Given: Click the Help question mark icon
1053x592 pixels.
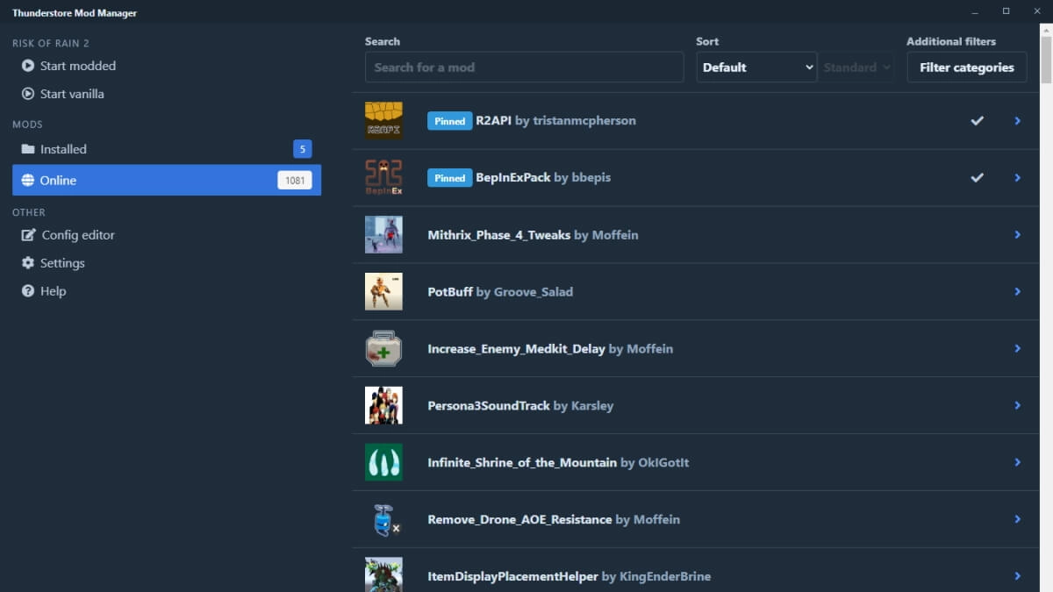Looking at the screenshot, I should (28, 291).
